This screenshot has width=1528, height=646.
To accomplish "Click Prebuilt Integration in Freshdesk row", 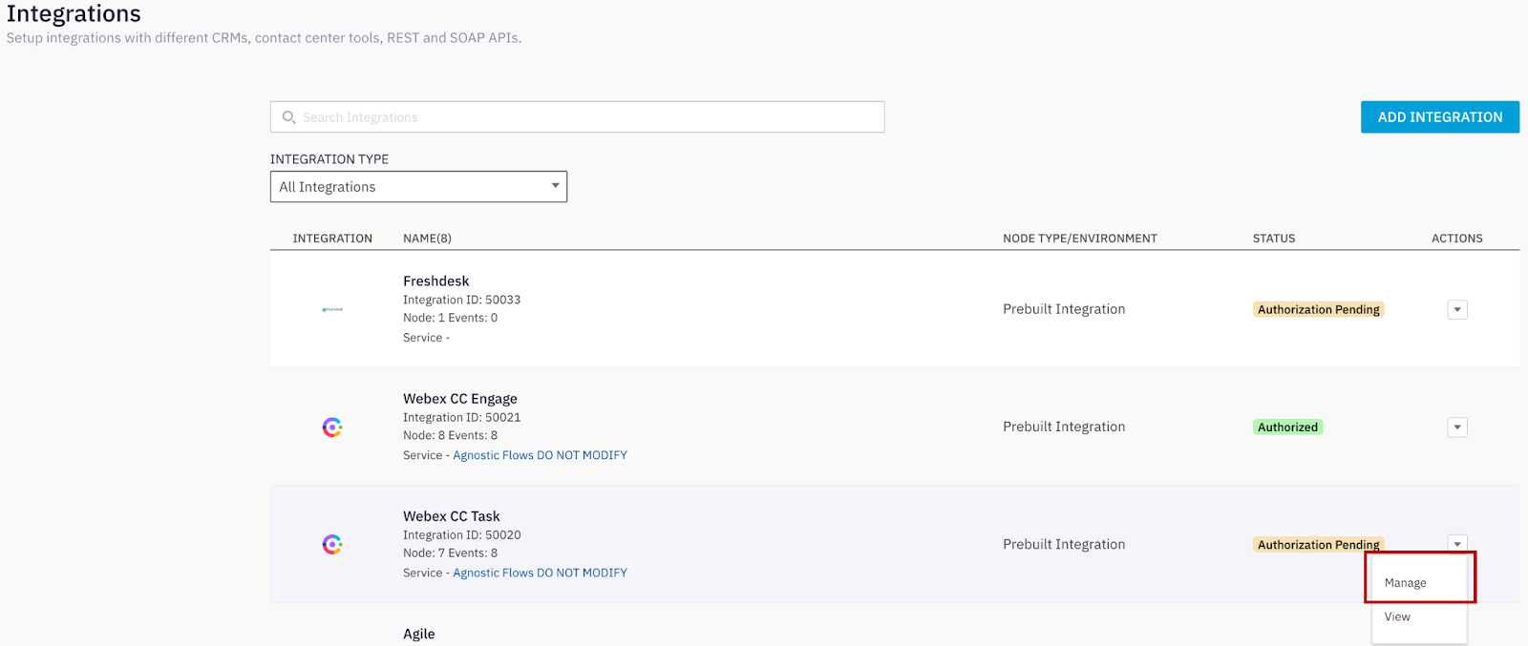I will tap(1064, 309).
